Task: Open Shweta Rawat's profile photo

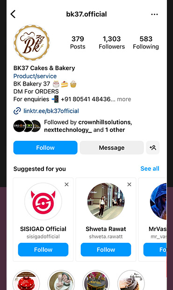Action: point(106,202)
